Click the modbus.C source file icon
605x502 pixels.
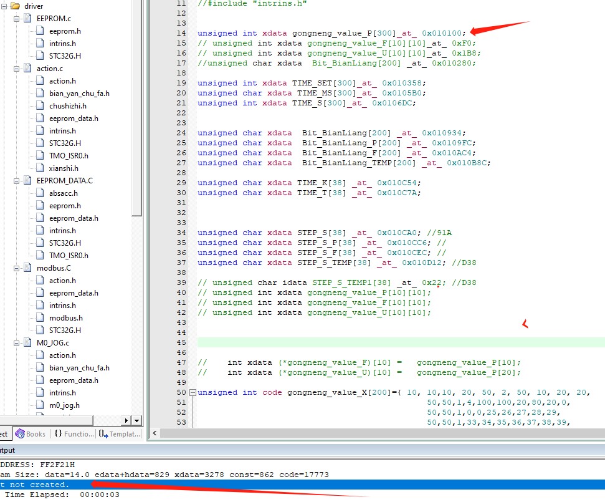point(27,268)
